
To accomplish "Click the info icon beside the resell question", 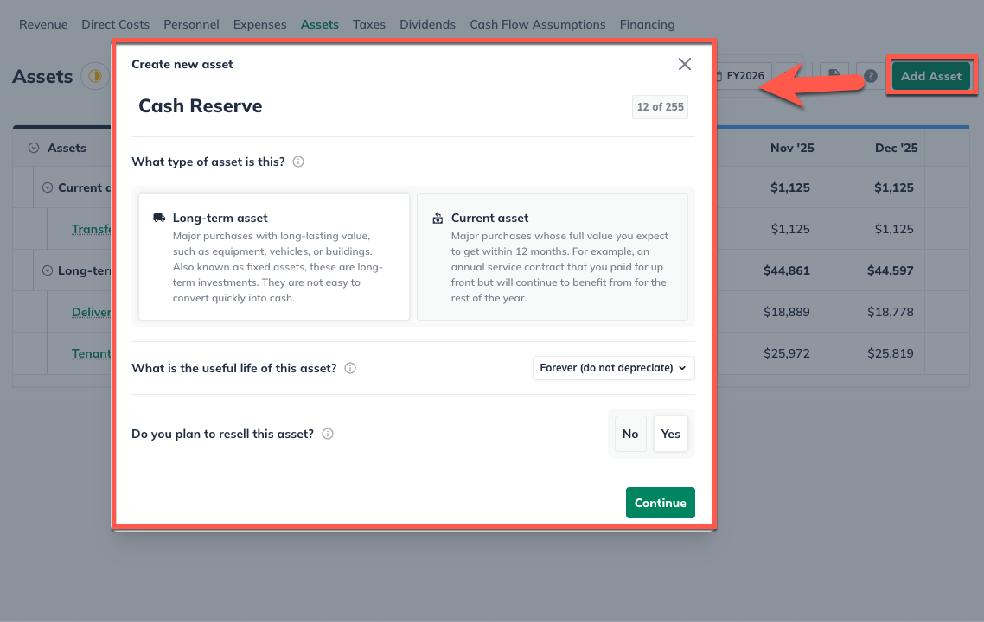I will pos(328,434).
